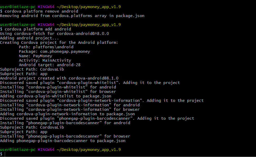
Task: Click the 'cordova platform remove android' command
Action: [x=41, y=11]
